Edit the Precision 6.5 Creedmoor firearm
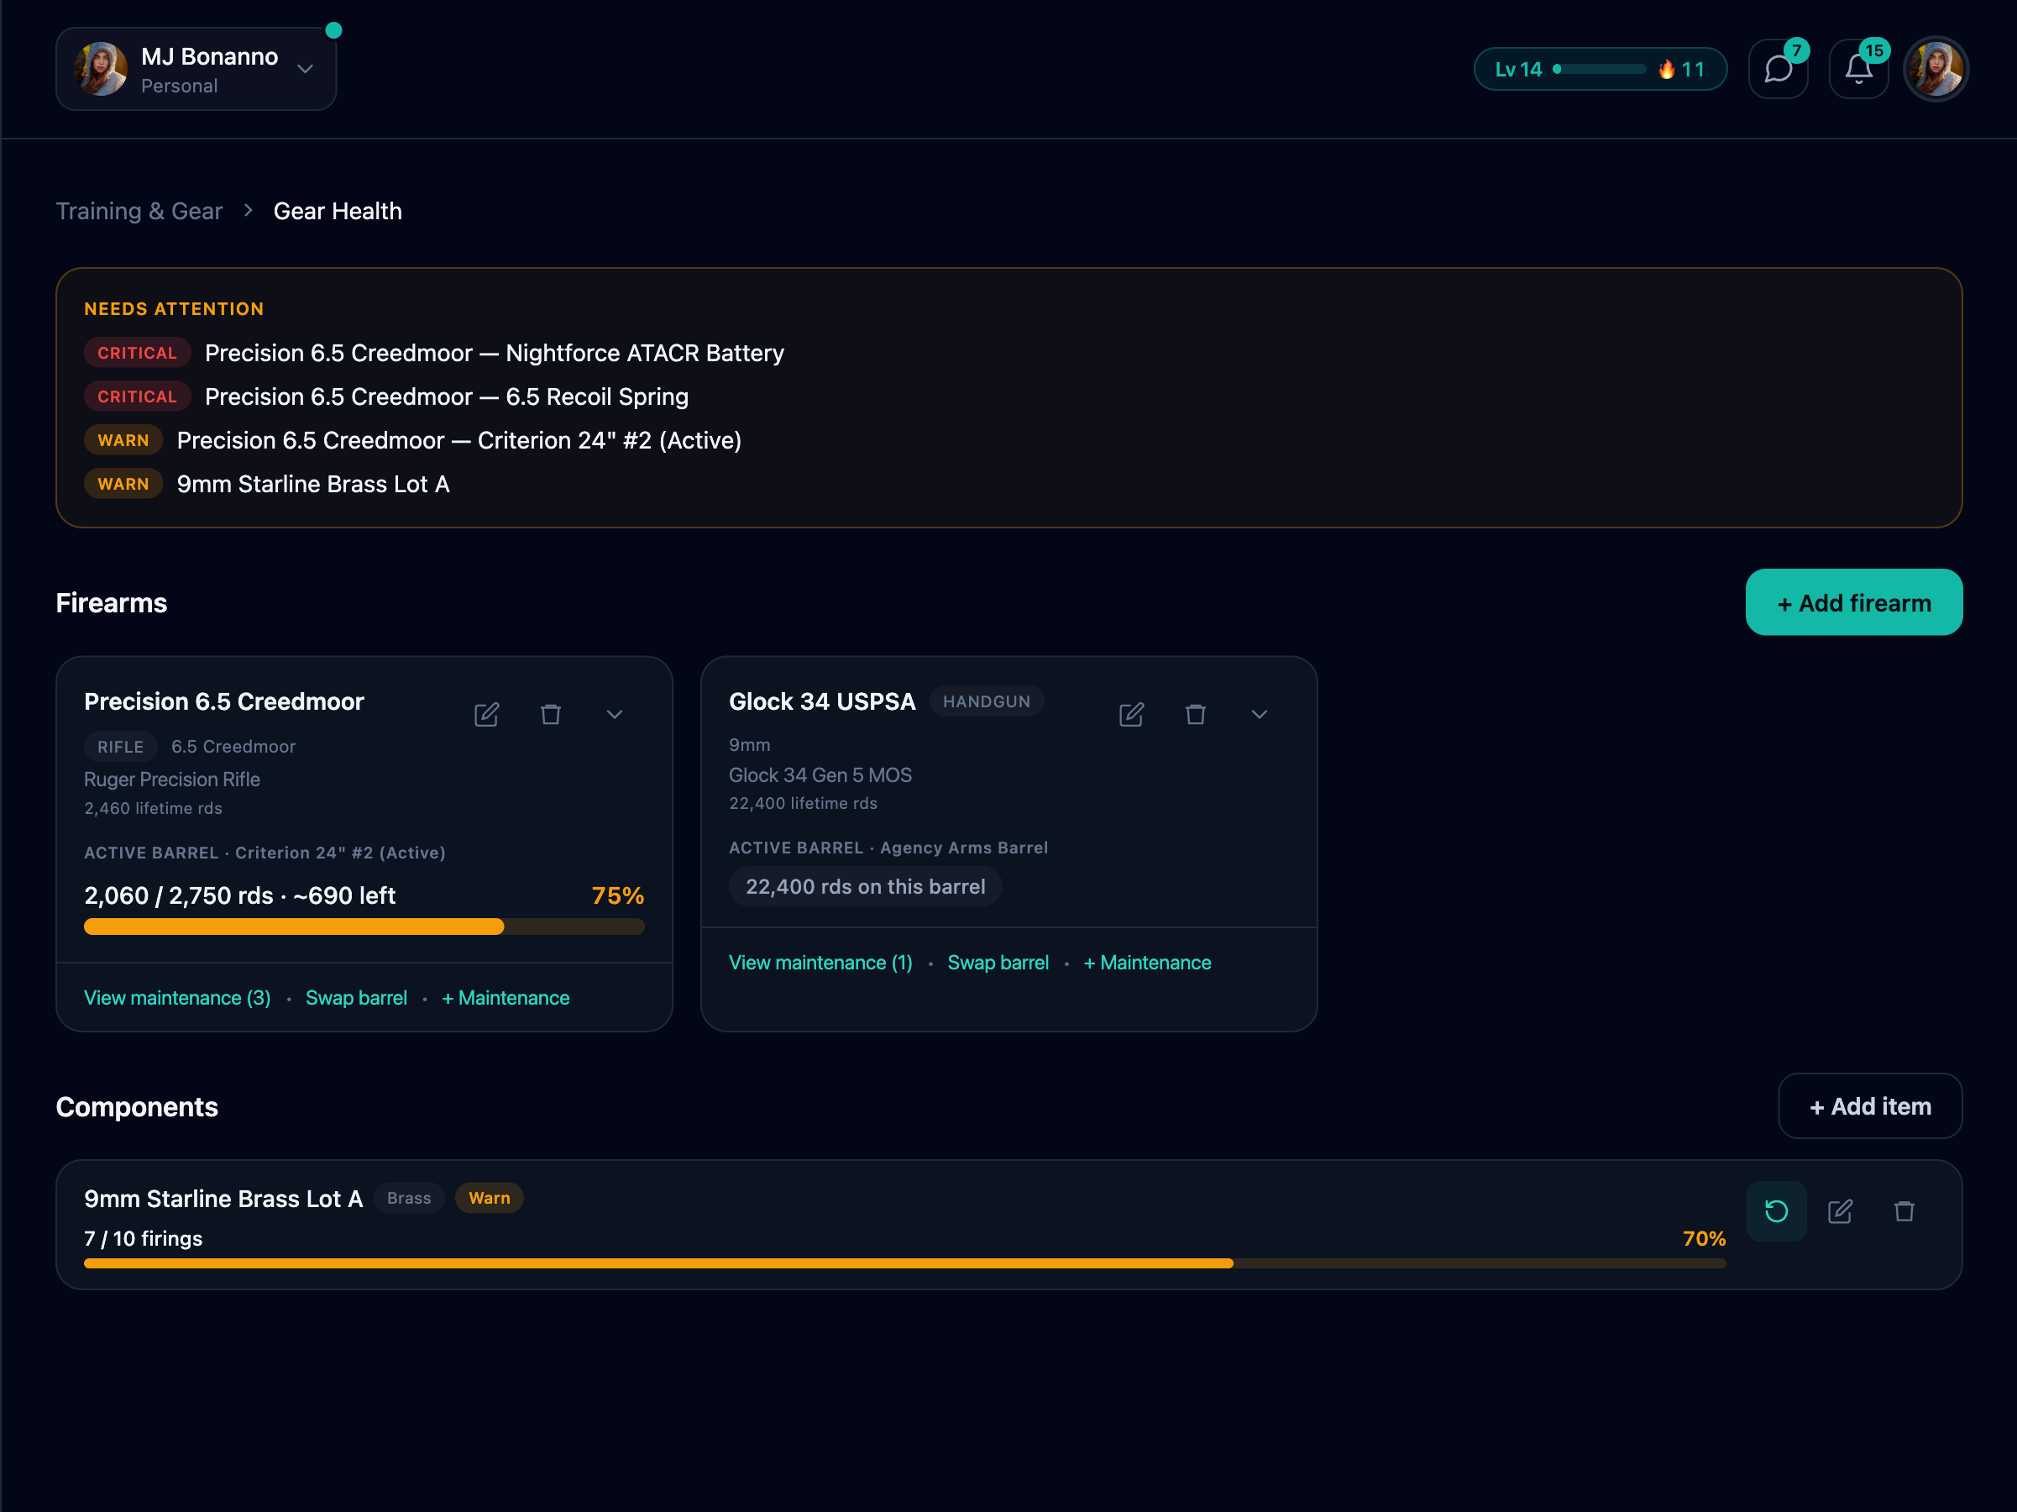The image size is (2017, 1512). point(487,714)
